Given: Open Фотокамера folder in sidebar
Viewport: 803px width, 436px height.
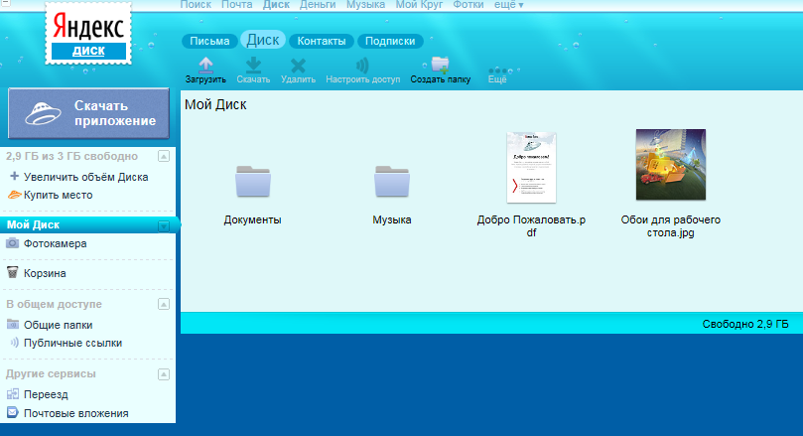Looking at the screenshot, I should click(55, 243).
